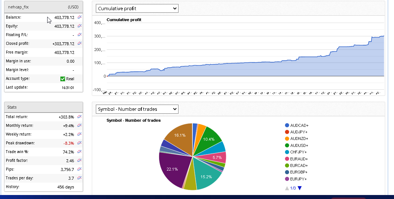
Task: Click the Peak drawdown chart icon
Action: point(79,143)
